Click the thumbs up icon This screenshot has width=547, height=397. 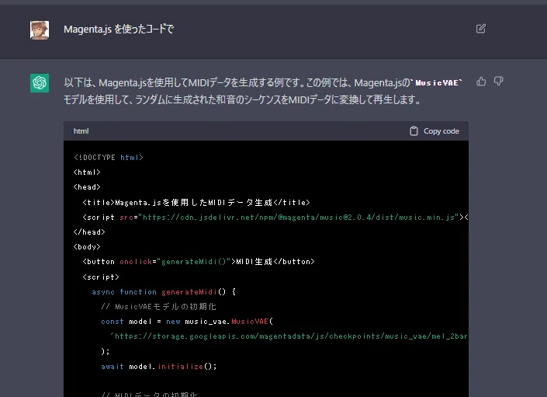(x=481, y=82)
